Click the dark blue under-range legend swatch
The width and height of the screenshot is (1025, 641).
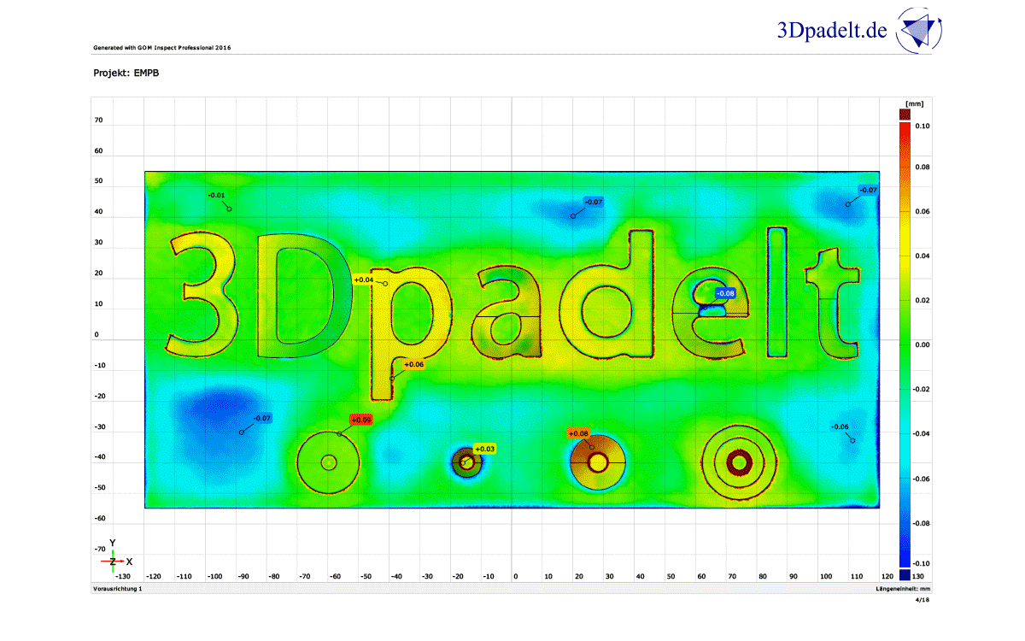pos(905,575)
